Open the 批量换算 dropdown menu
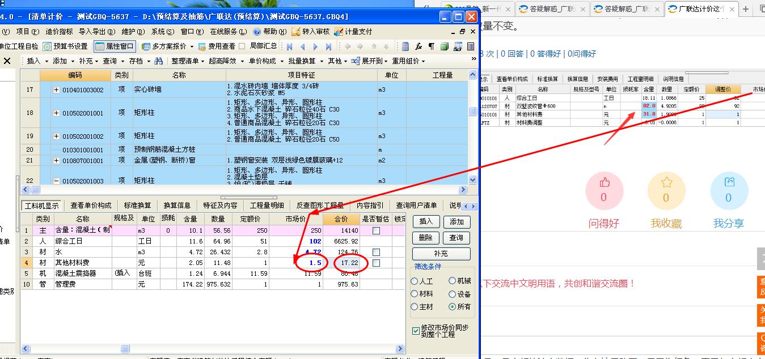 (x=305, y=61)
